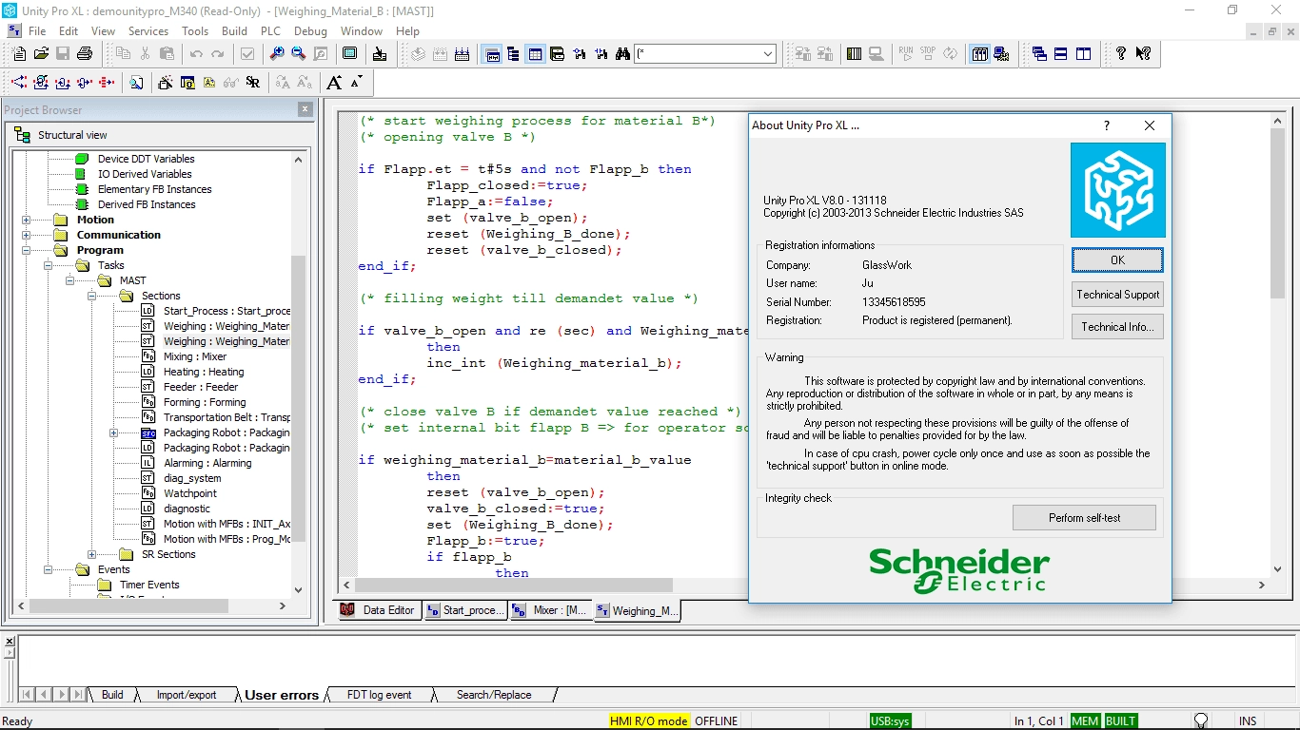Click the About dialog help question mark
This screenshot has width=1300, height=730.
(1106, 125)
